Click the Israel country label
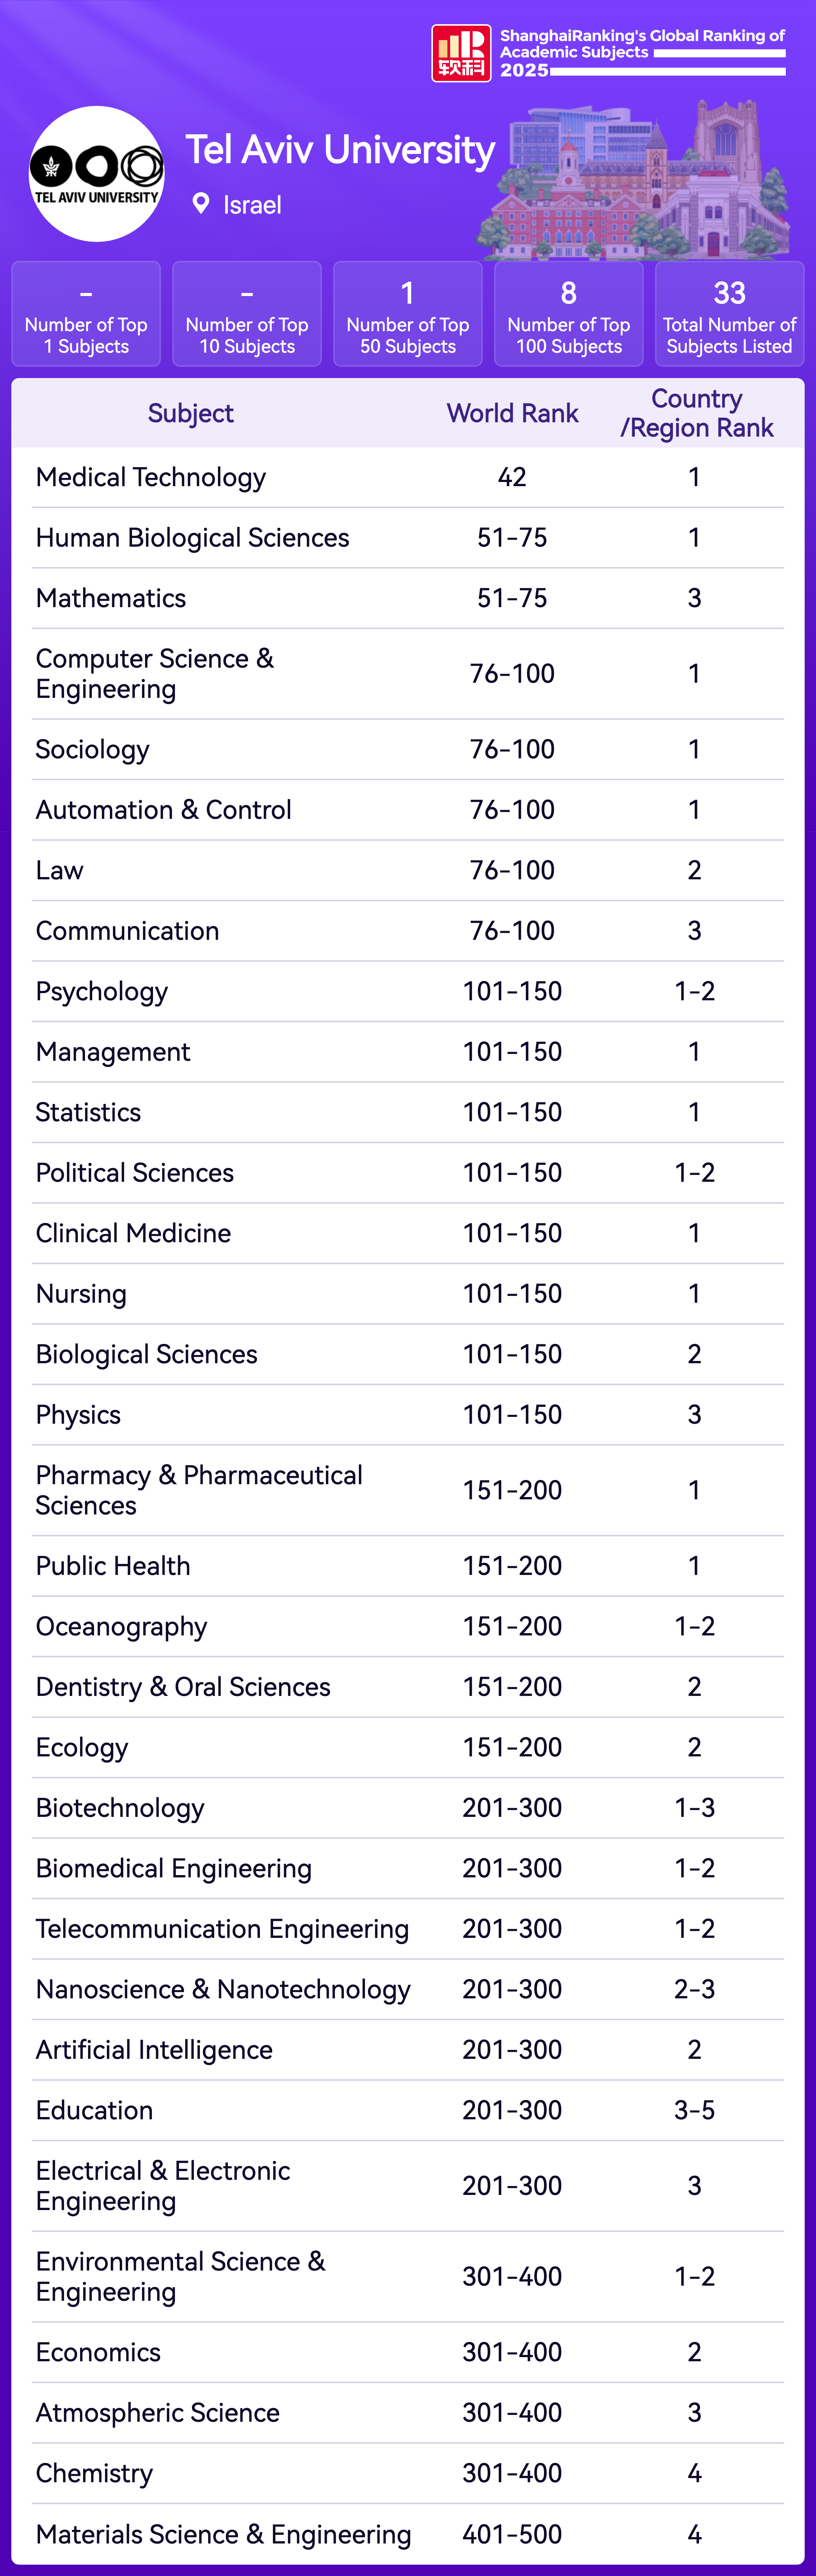Viewport: 816px width, 2576px height. [252, 205]
